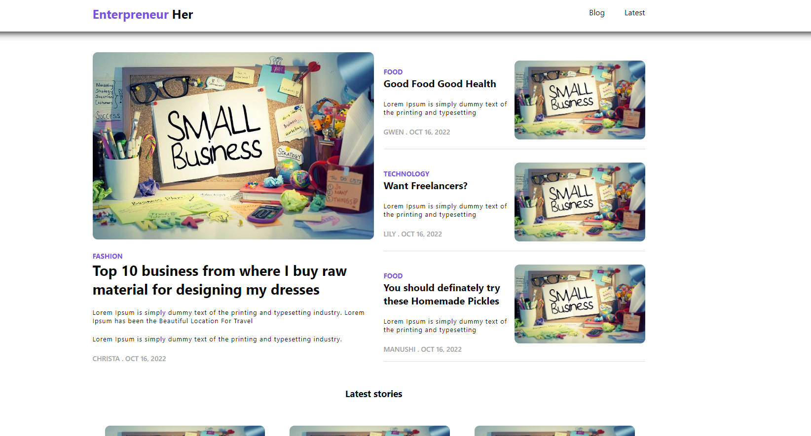Image resolution: width=811 pixels, height=436 pixels.
Task: Open thumbnail beside Homemade Pickles article
Action: [580, 304]
